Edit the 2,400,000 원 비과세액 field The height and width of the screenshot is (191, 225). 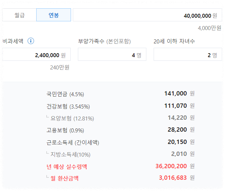click(x=36, y=54)
